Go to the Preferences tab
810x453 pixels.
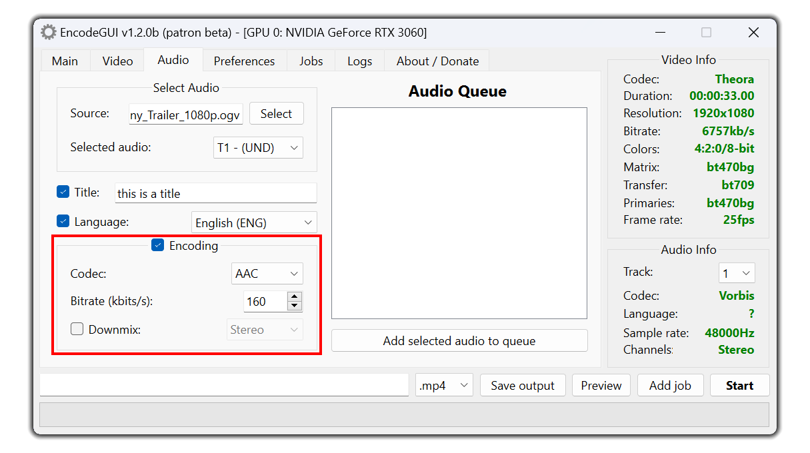click(x=244, y=61)
